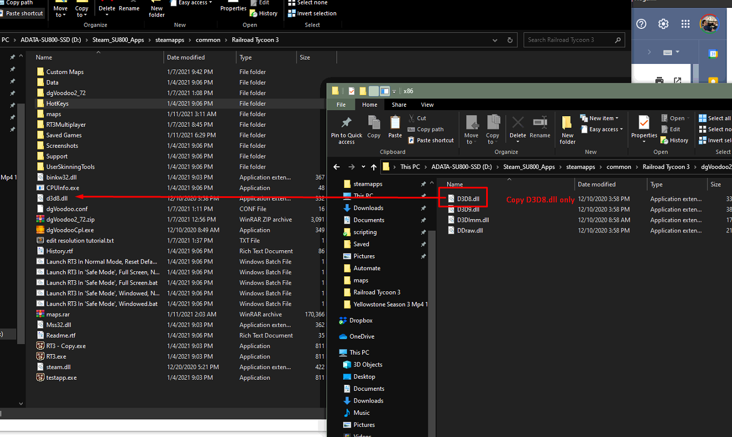Open Customize Quick Access Toolbar dropdown in x86 title bar
This screenshot has height=437, width=732.
point(394,91)
